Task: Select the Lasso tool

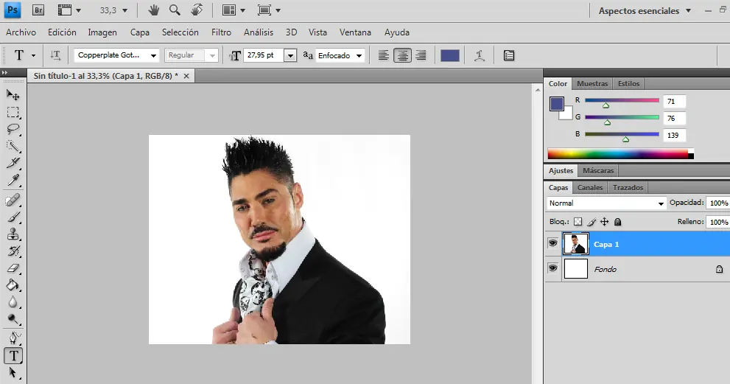Action: click(13, 130)
